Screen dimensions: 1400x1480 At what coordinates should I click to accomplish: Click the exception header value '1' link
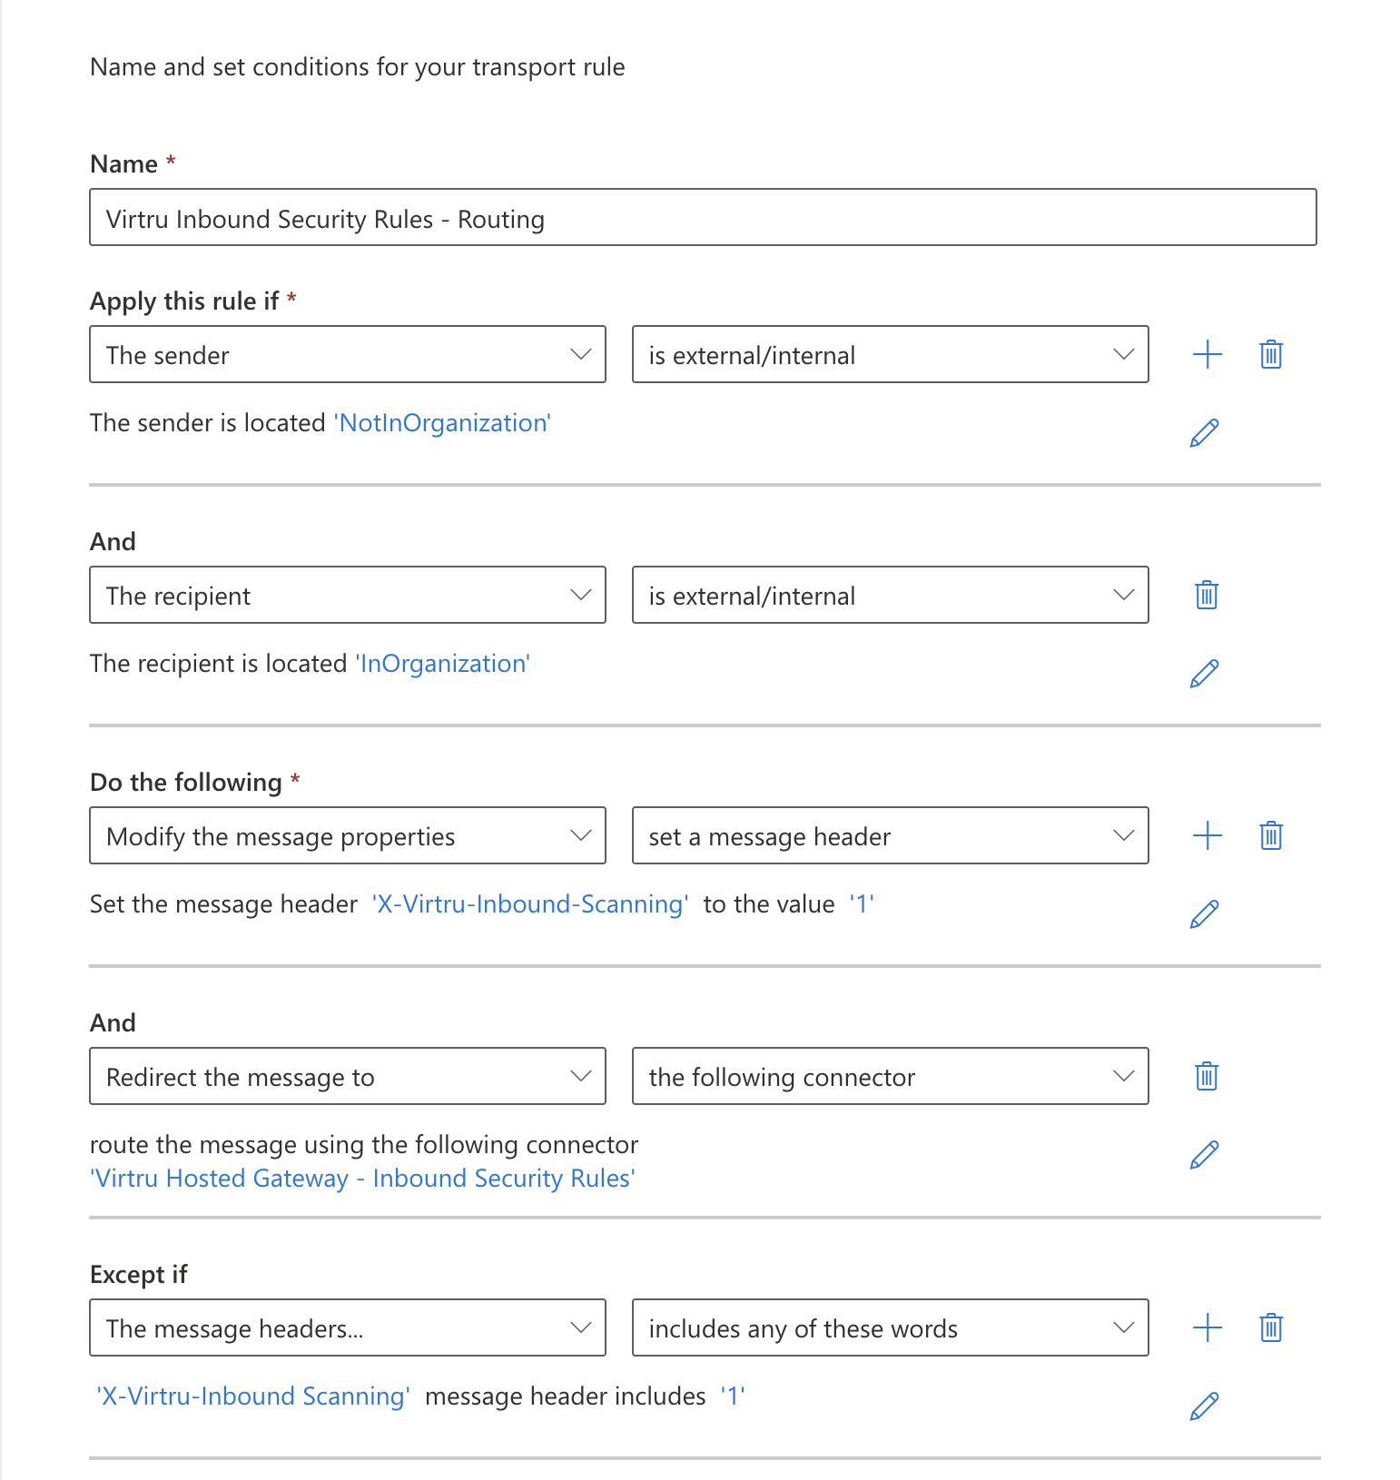(732, 1396)
